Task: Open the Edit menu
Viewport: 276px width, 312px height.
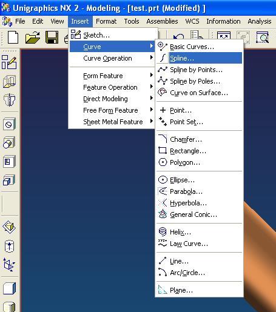Action: click(38, 21)
